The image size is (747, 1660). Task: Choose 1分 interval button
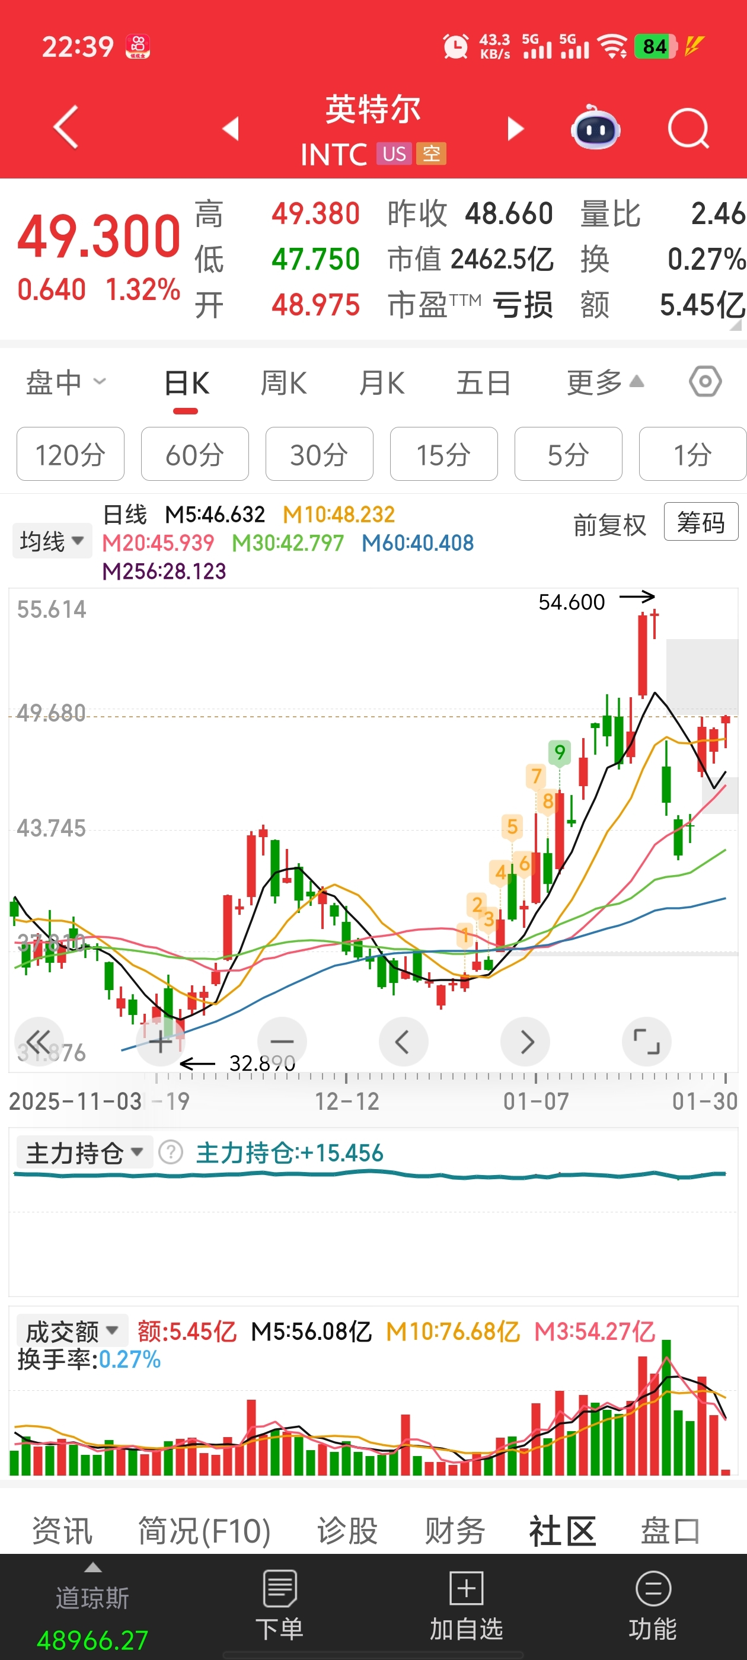(x=692, y=454)
